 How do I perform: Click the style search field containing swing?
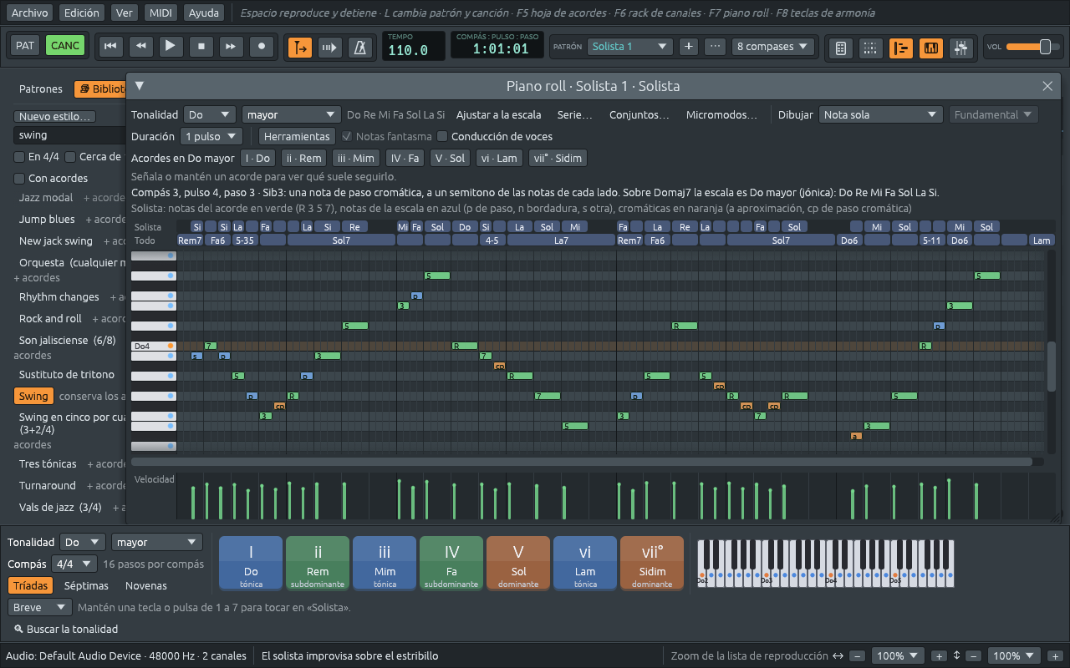[x=70, y=135]
